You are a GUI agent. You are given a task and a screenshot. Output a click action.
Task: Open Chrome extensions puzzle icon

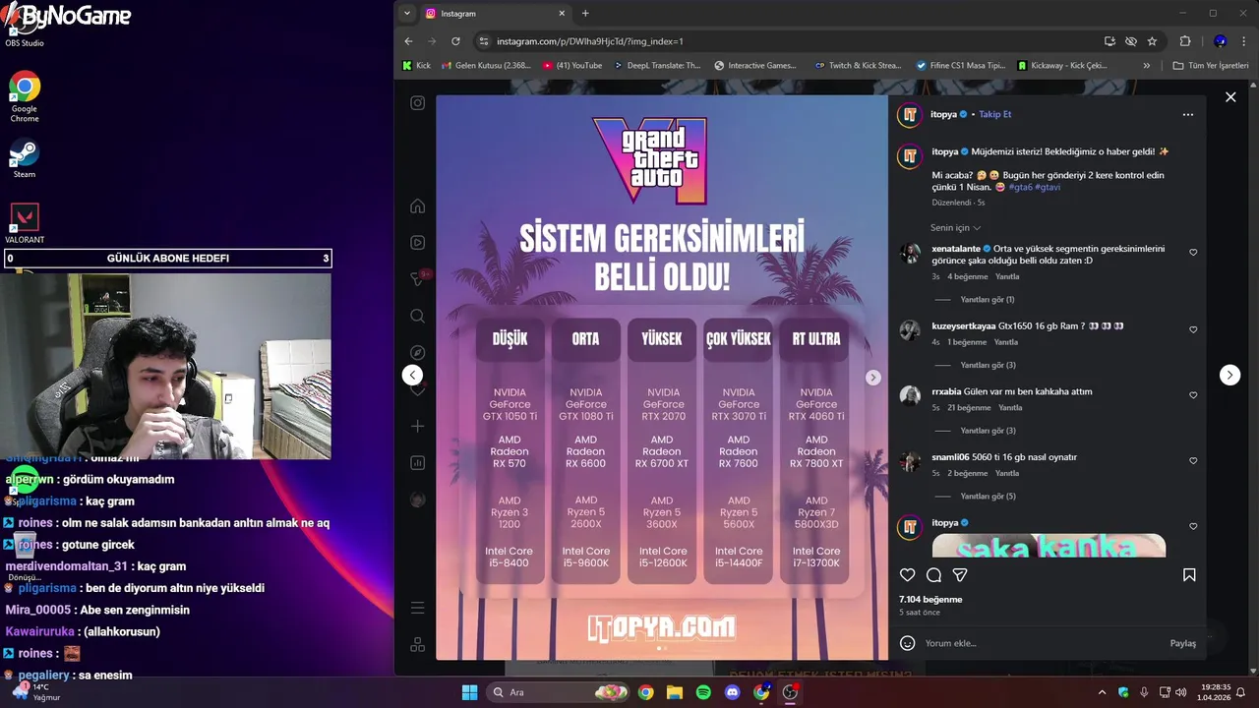tap(1185, 41)
